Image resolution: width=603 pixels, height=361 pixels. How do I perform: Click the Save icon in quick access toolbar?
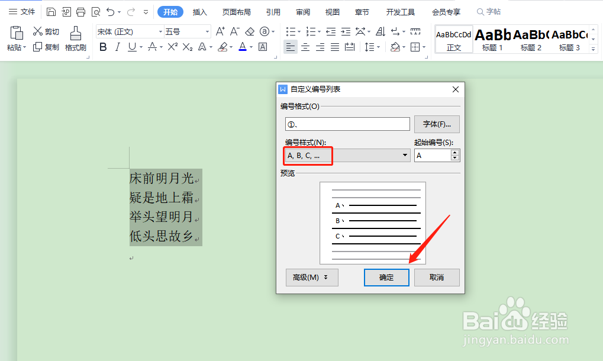[x=51, y=11]
